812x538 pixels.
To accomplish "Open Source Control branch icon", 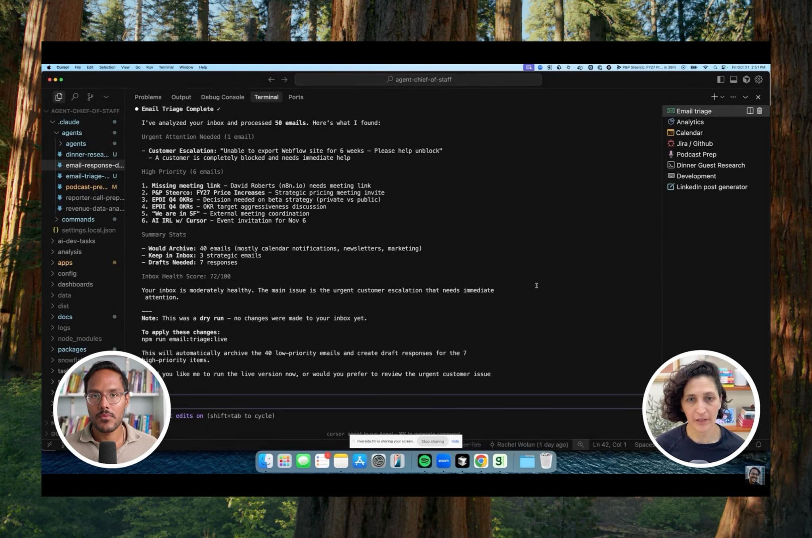I will (x=90, y=97).
